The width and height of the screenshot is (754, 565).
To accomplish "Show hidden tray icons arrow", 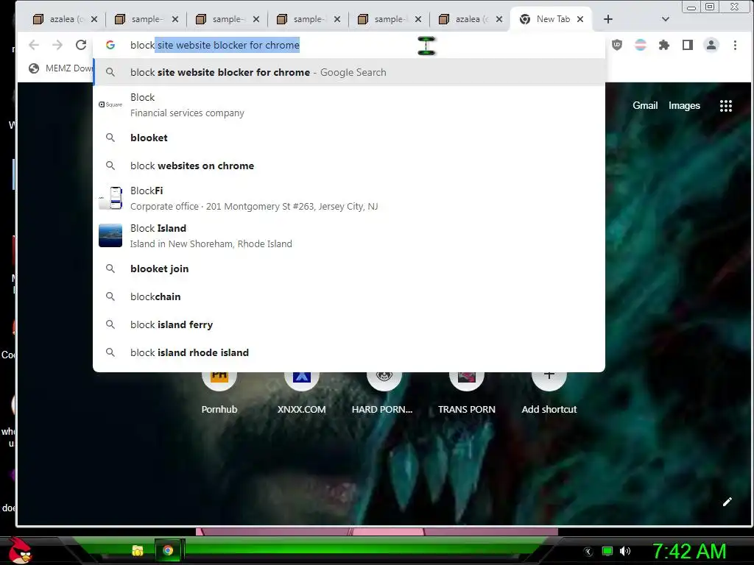I will [588, 551].
